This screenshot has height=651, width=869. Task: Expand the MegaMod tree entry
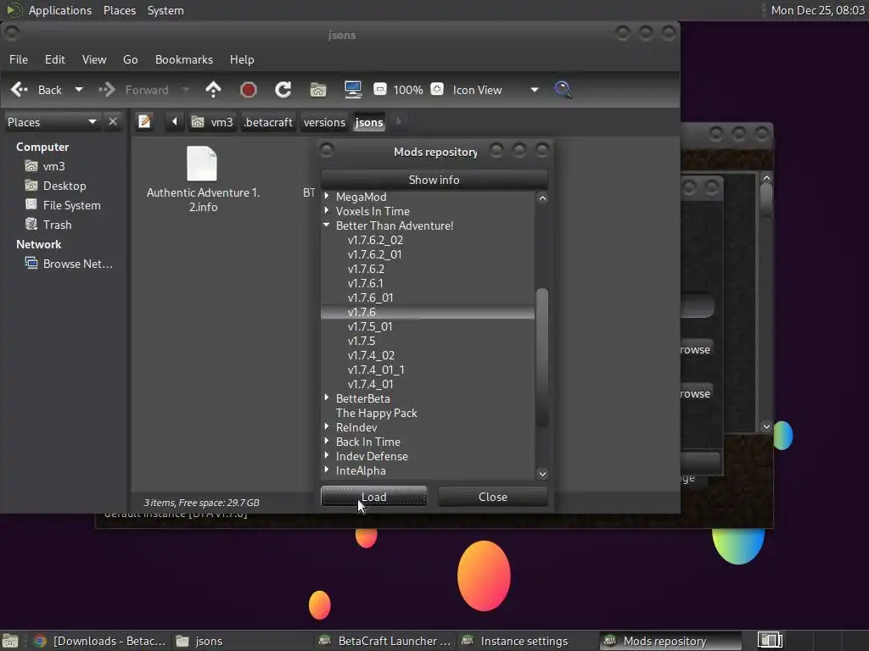click(327, 196)
